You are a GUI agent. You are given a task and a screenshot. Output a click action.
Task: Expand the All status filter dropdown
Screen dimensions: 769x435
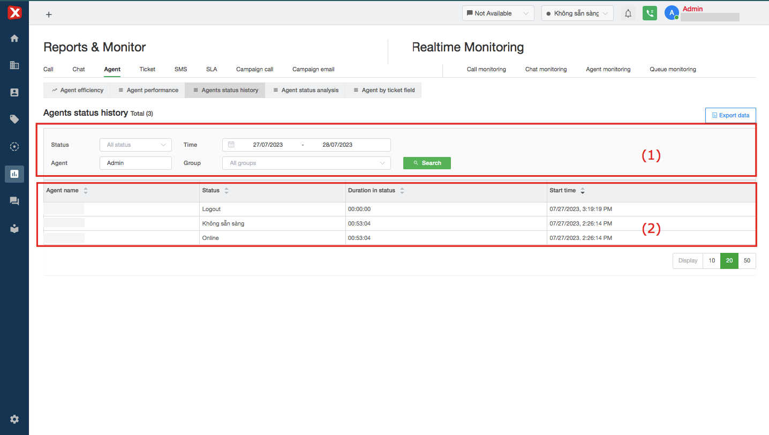[x=135, y=145]
